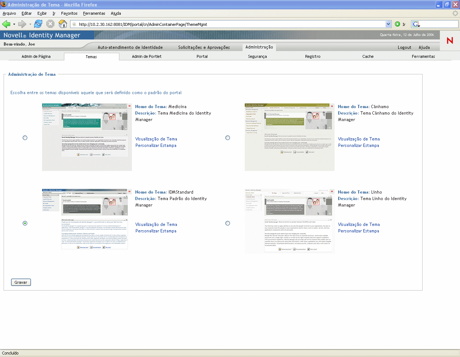
Task: Click the Novell Identity Manager header title
Action: point(42,35)
